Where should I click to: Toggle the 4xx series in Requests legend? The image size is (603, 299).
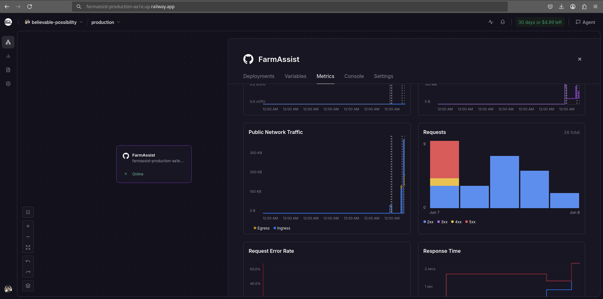456,222
